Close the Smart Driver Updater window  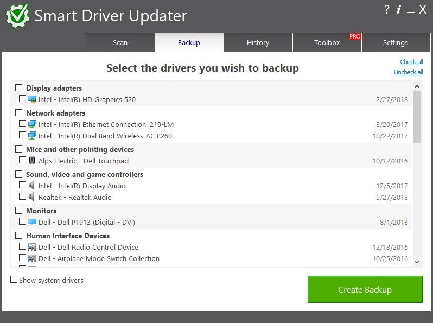(x=423, y=10)
